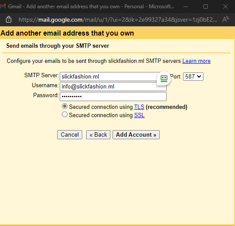Click the Add Account » button
The height and width of the screenshot is (226, 235).
point(136,134)
